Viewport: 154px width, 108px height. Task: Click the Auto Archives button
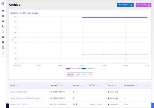pyautogui.click(x=125, y=5)
